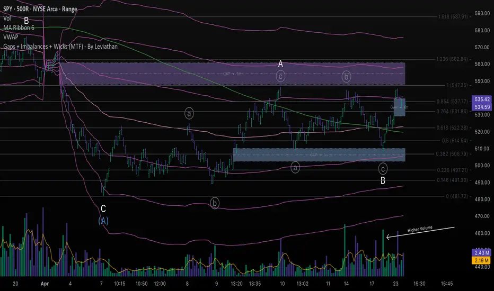This screenshot has width=494, height=291.
Task: Select the MA Ribbon 6 indicator legend
Action: (19, 28)
